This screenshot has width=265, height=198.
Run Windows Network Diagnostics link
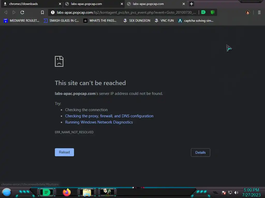[x=99, y=122]
